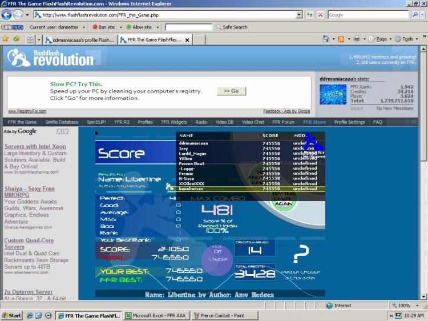This screenshot has width=428, height=321.
Task: Open Custom Quad-Core Servers ad link
Action: coord(29,244)
